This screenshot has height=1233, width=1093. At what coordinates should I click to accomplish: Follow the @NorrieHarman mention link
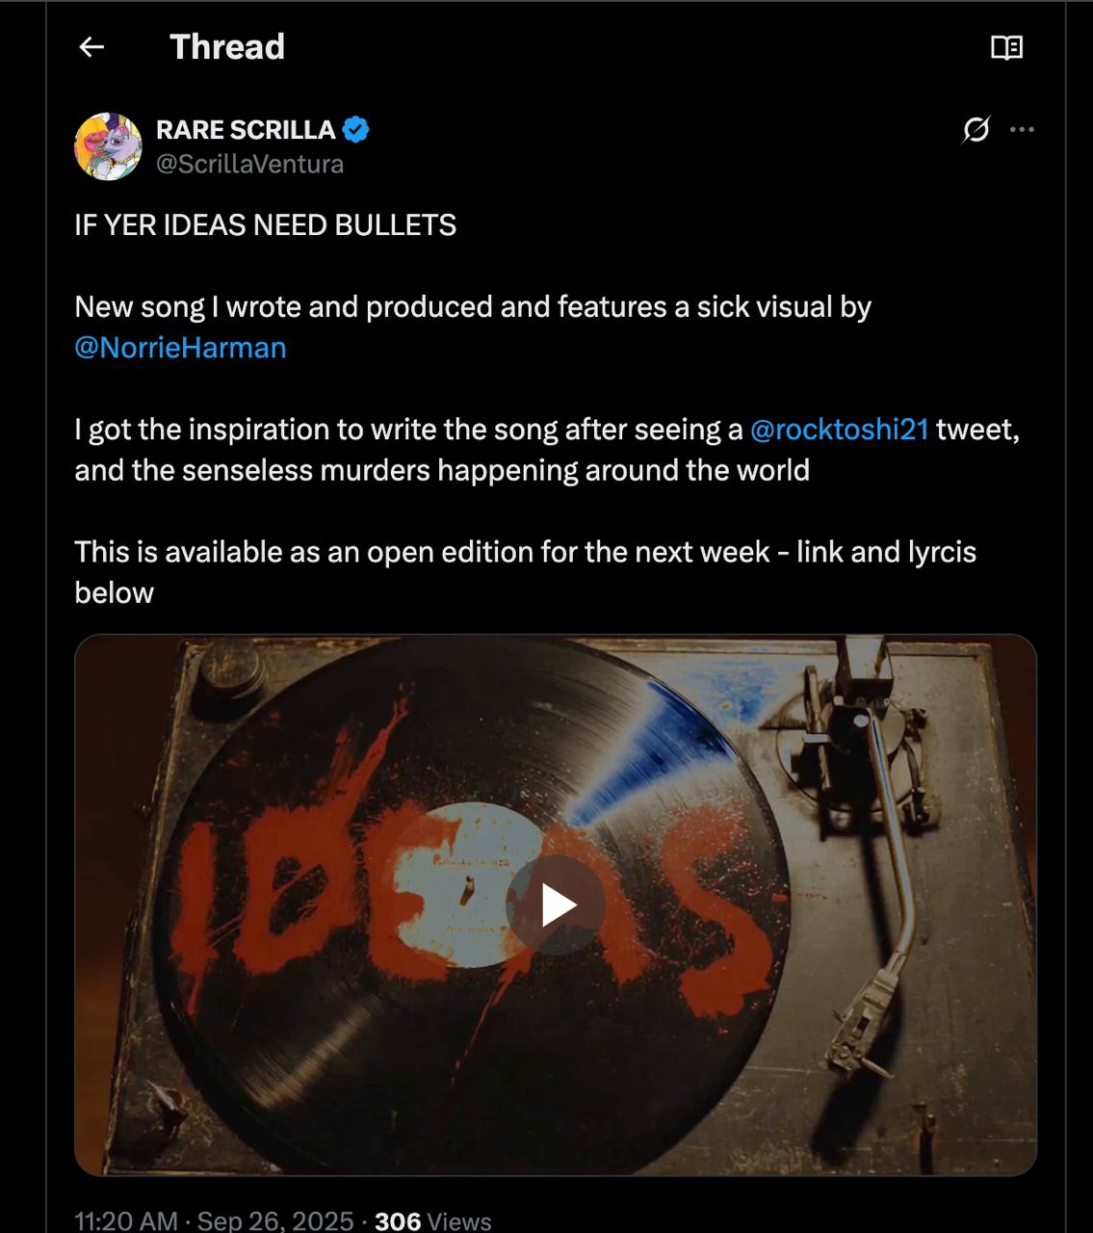180,347
